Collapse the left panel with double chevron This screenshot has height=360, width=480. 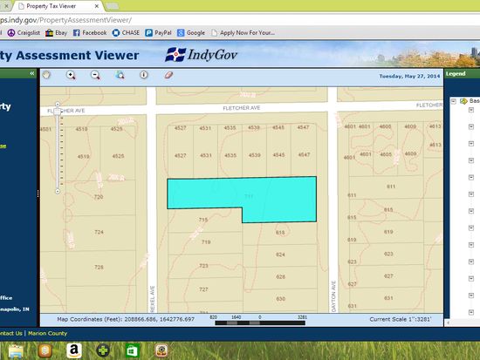click(32, 73)
